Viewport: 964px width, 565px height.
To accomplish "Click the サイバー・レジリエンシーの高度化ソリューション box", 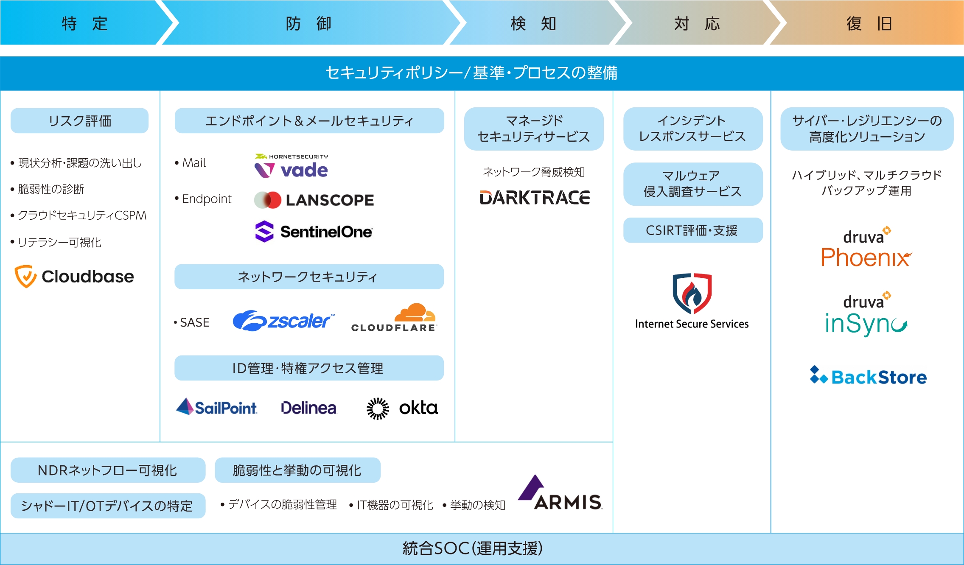I will click(x=867, y=129).
